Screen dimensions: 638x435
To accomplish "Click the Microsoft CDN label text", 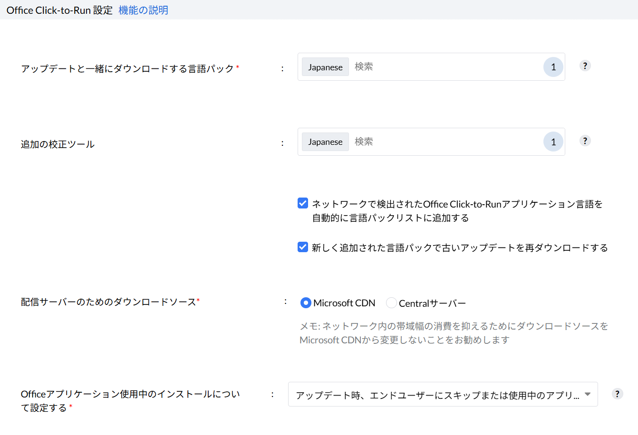I will 344,303.
